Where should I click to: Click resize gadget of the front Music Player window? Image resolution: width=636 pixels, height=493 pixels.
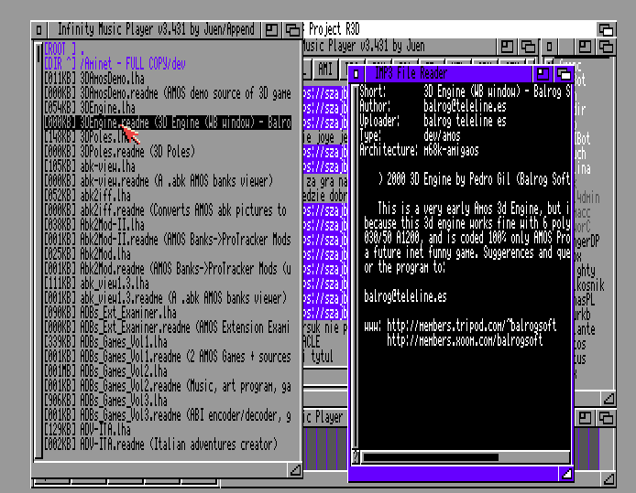[x=295, y=470]
